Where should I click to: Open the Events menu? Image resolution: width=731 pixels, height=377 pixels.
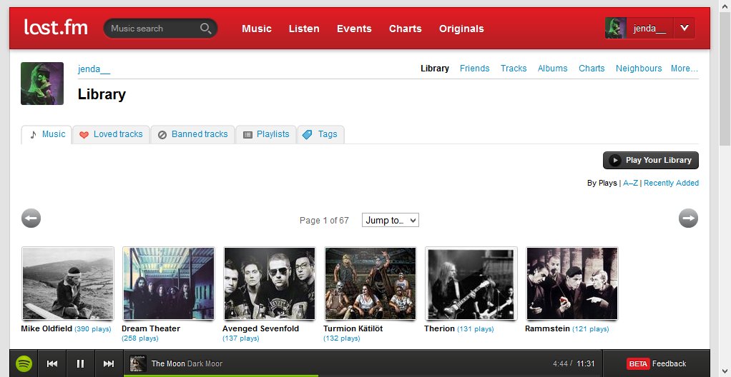354,29
